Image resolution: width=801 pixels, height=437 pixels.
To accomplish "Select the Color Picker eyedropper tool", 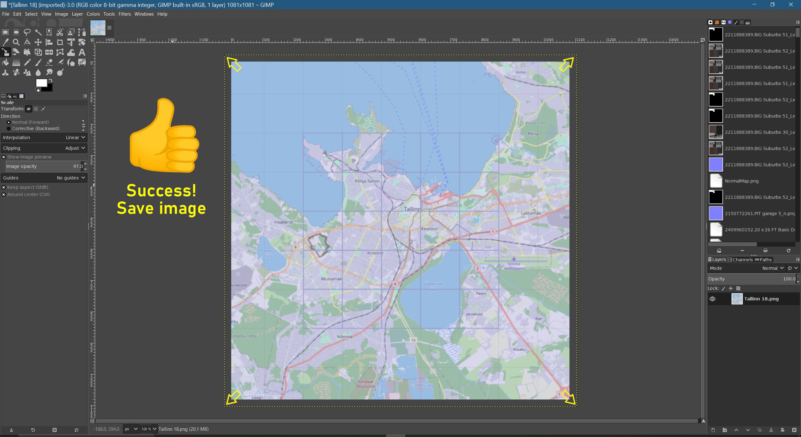I will click(5, 42).
